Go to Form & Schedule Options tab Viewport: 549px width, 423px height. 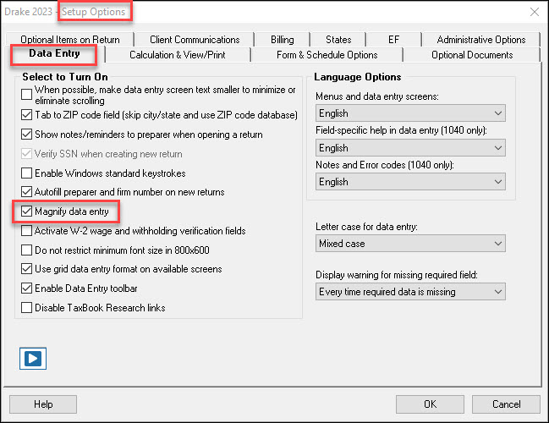[327, 55]
